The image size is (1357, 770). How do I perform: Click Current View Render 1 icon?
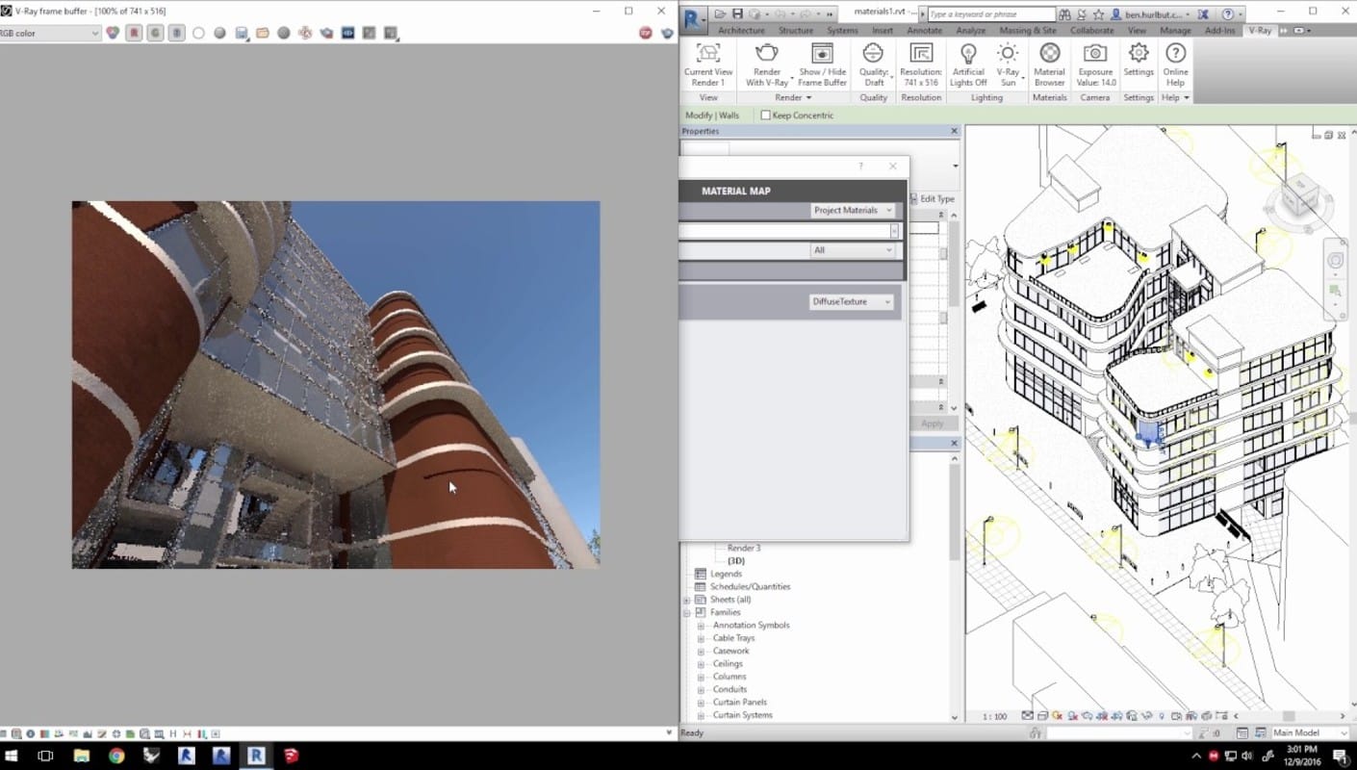pyautogui.click(x=708, y=55)
